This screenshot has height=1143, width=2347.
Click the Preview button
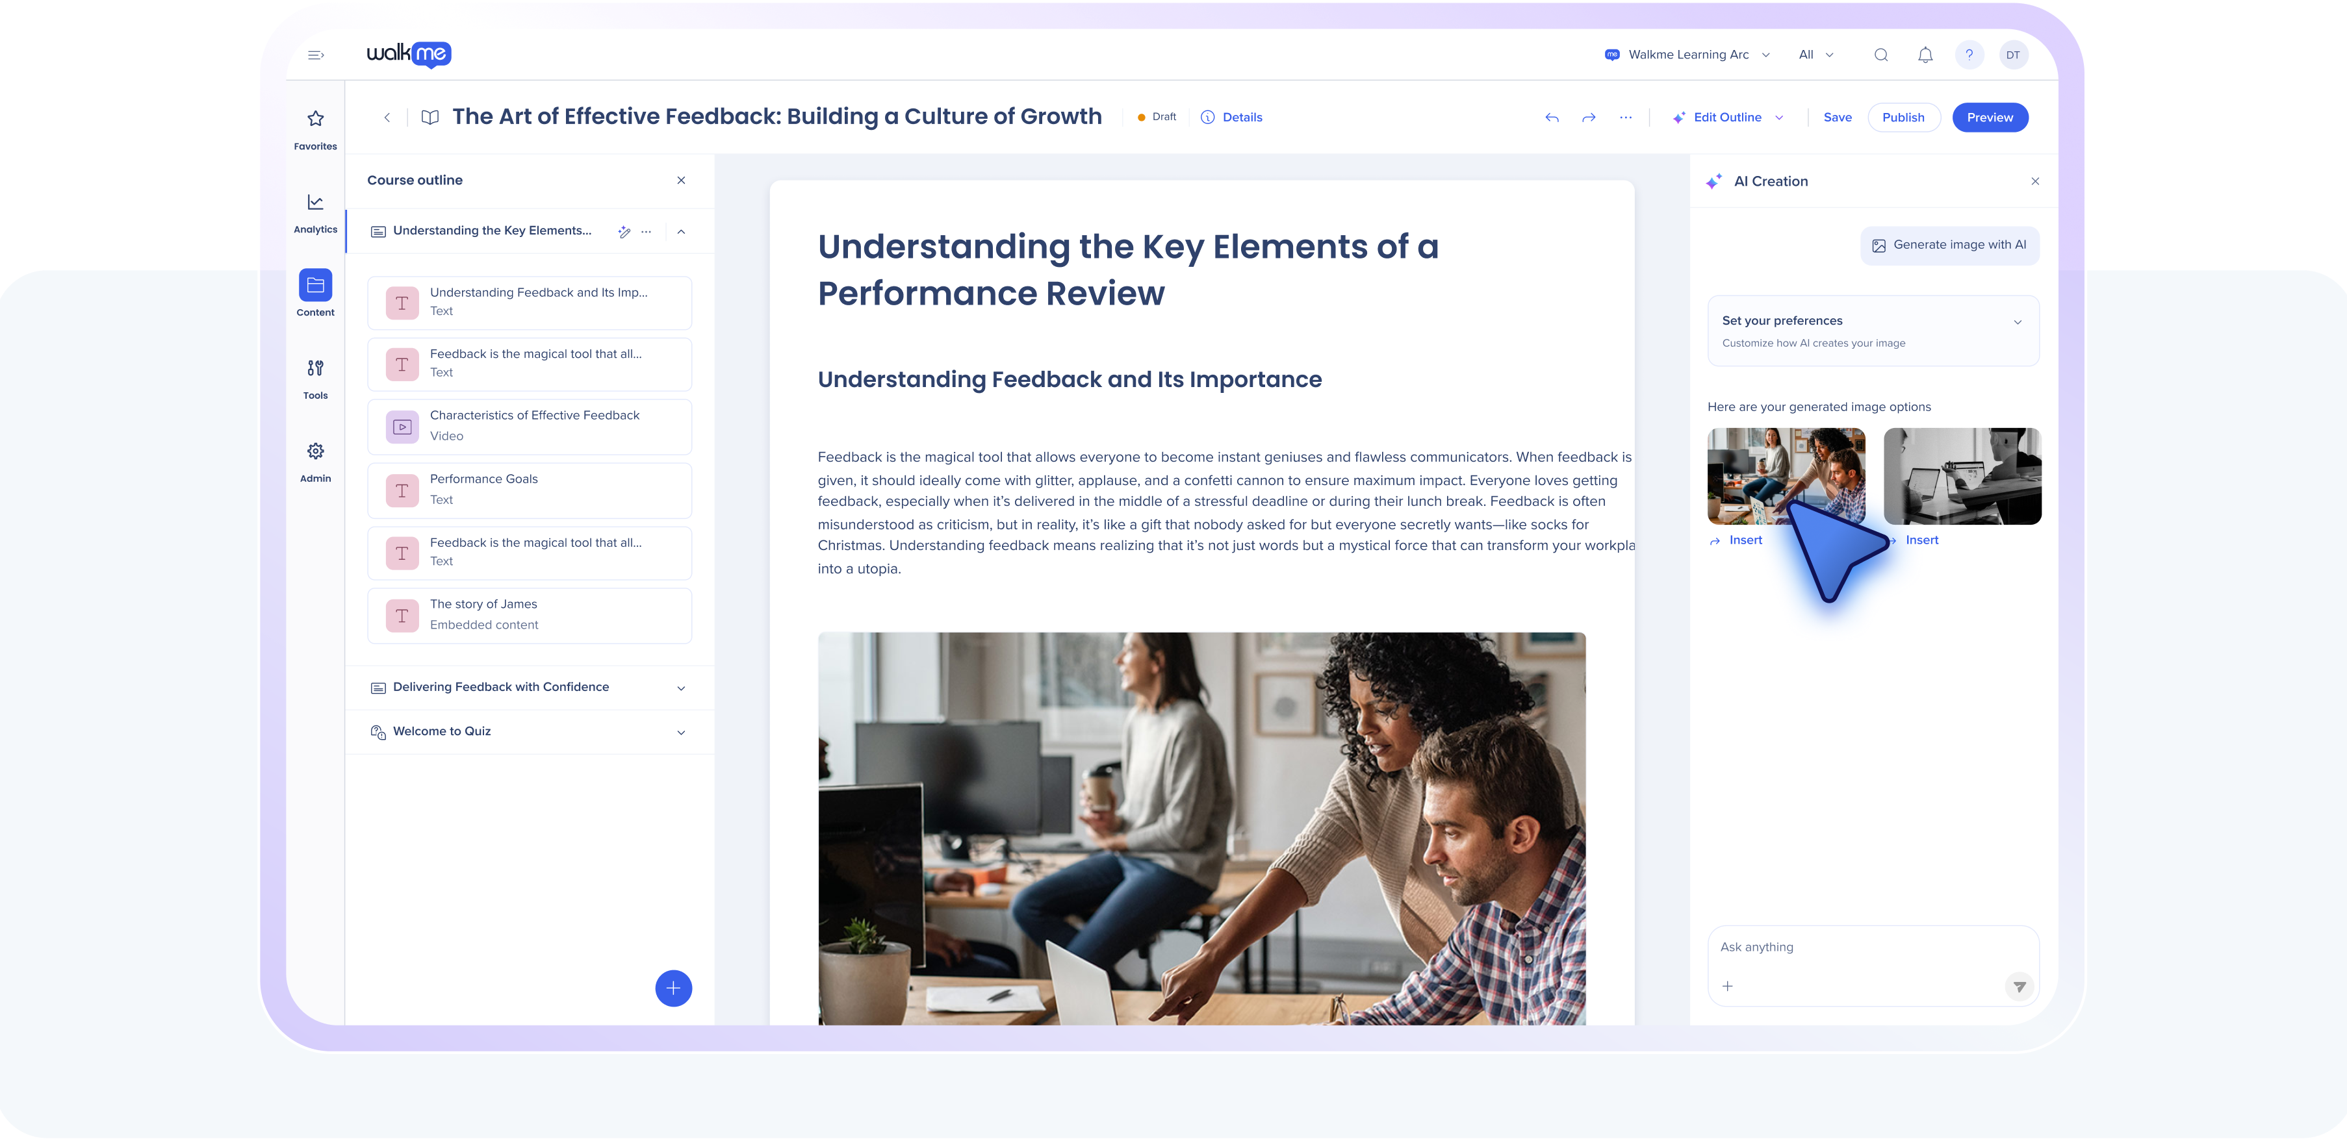1990,118
